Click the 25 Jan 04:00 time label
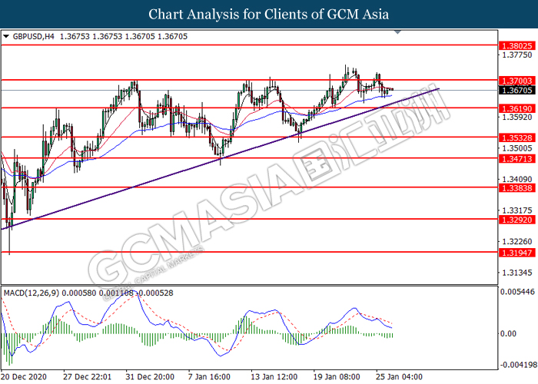The height and width of the screenshot is (384, 538). point(399,377)
